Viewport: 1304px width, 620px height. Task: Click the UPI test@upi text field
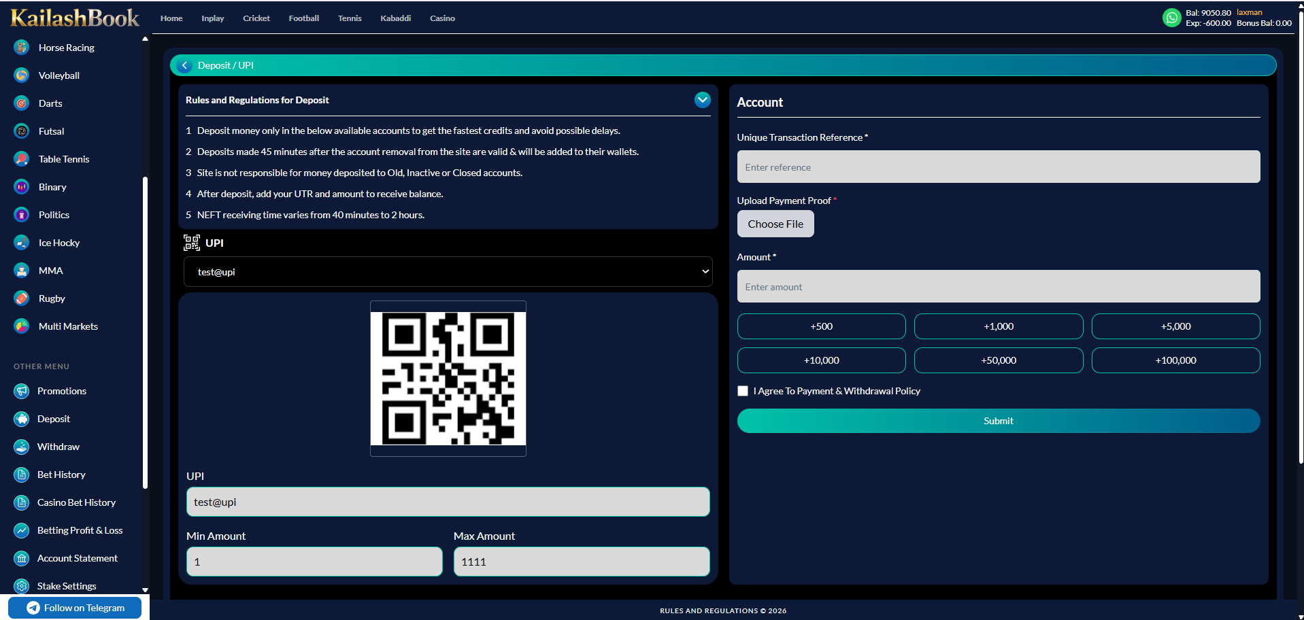tap(448, 502)
